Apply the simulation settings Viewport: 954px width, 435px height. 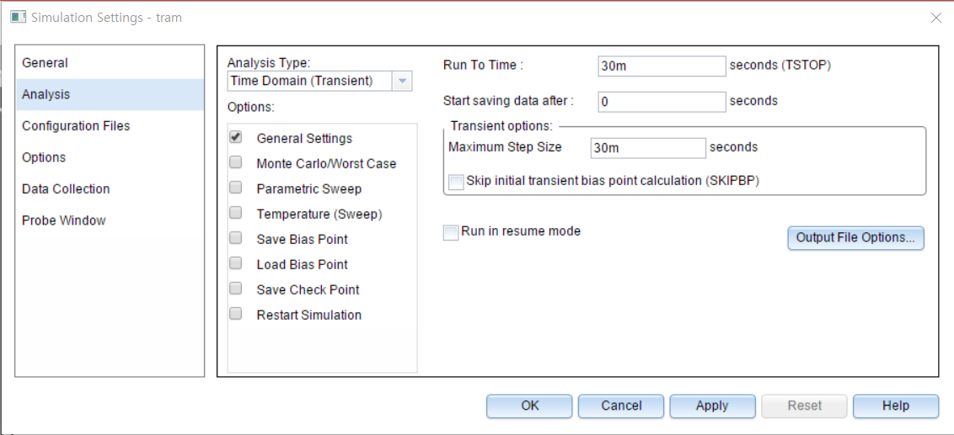point(712,406)
